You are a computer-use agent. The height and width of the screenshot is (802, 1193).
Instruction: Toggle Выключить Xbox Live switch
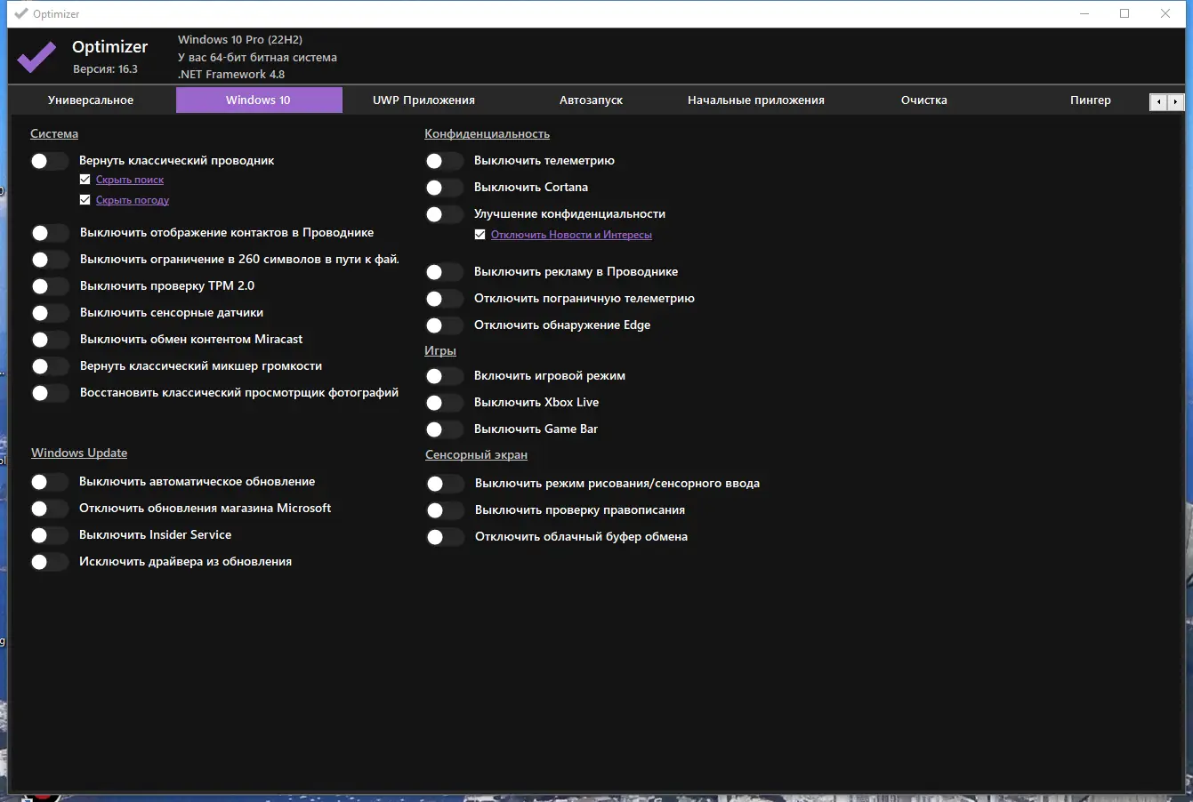pos(445,403)
